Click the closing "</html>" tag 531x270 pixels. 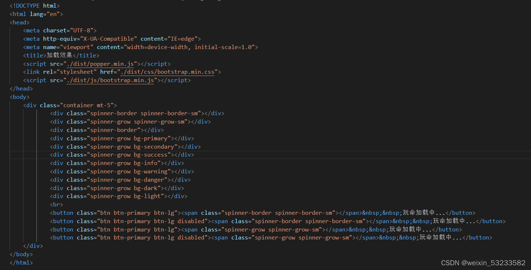point(21,263)
